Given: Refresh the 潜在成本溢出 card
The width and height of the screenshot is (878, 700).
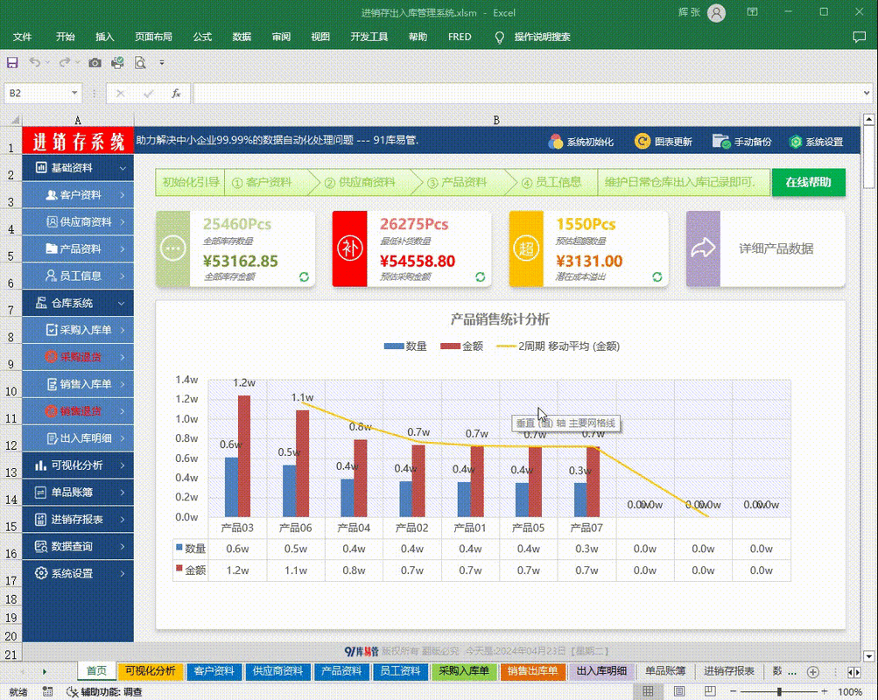Looking at the screenshot, I should coord(657,277).
